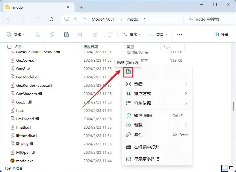Choose 在终端中打开 in the context menu

157,147
